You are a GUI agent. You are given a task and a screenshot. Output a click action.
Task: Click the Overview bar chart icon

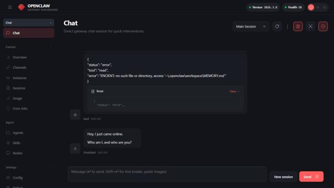click(8, 57)
